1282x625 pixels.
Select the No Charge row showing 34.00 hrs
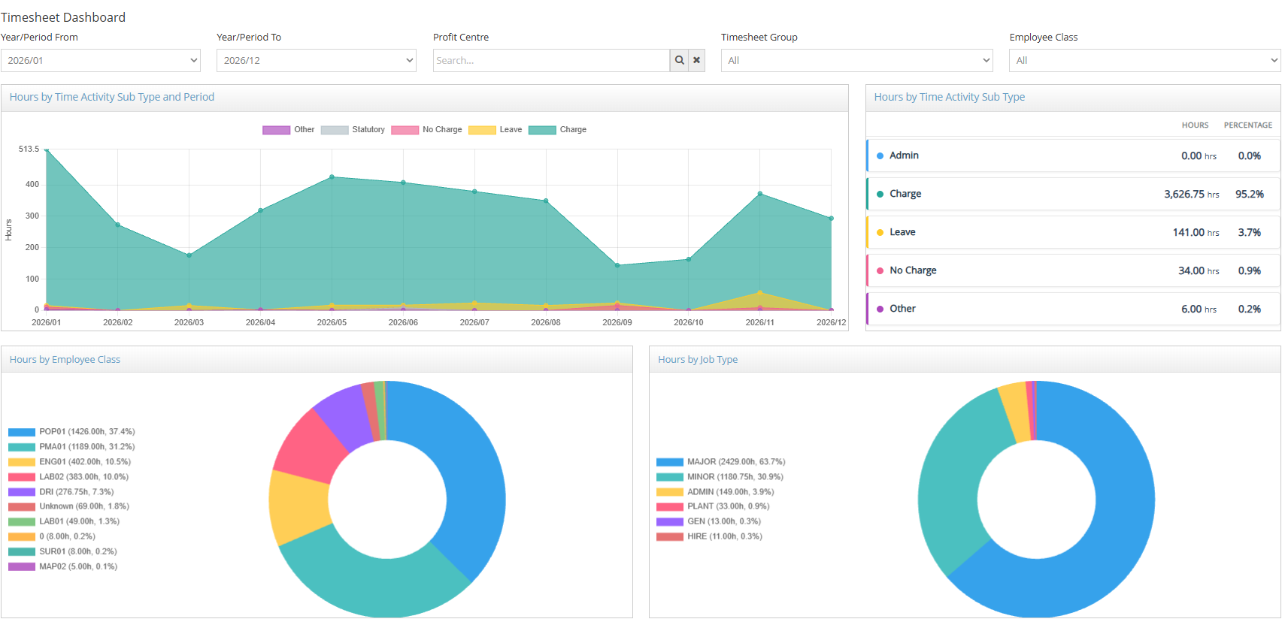[1073, 270]
